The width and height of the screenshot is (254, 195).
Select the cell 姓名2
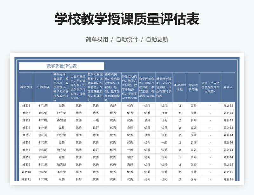[26, 113]
